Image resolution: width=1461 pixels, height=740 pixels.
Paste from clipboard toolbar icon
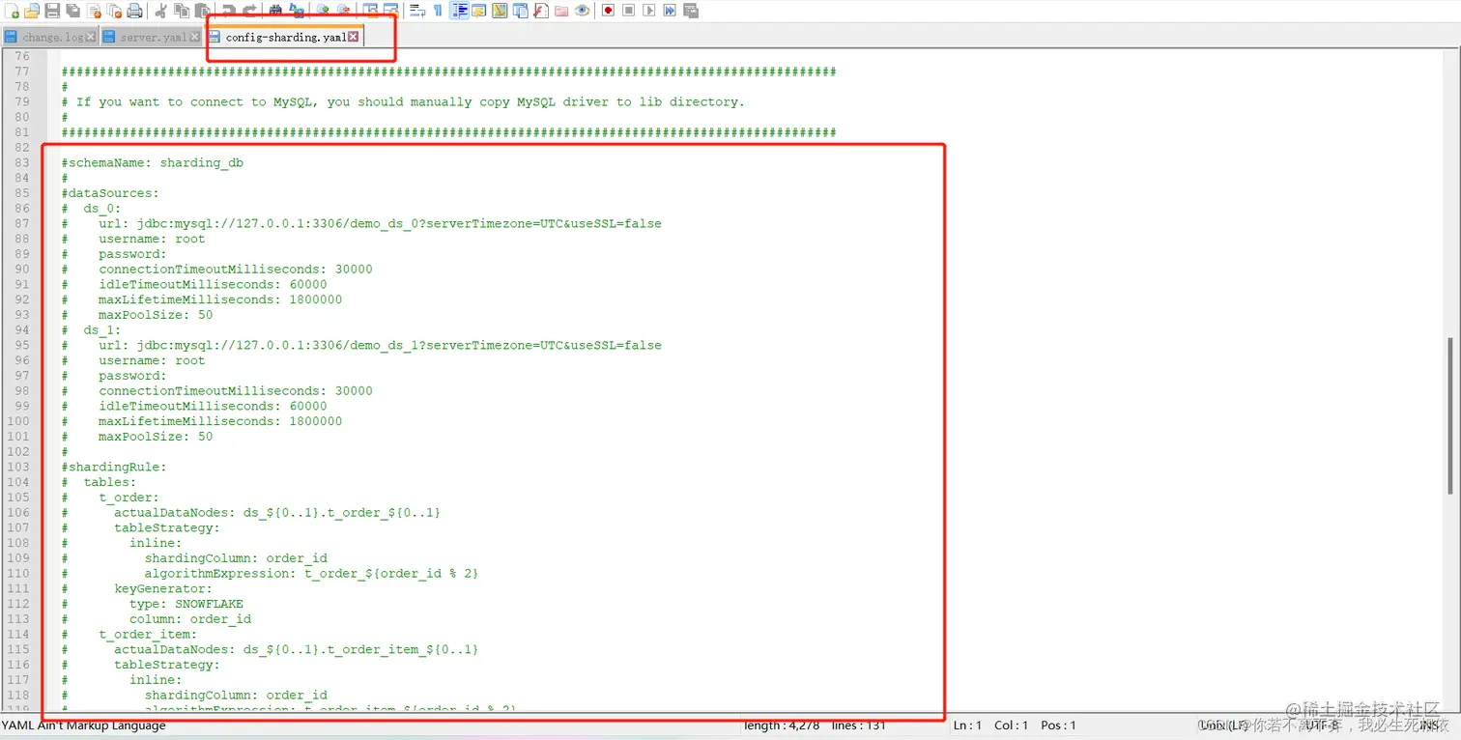coord(202,11)
